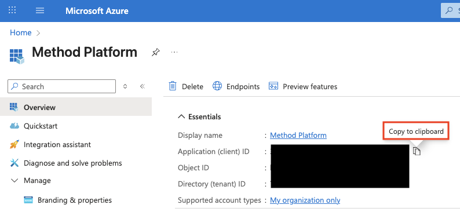Click the Display name label
The image size is (460, 212).
coord(200,136)
